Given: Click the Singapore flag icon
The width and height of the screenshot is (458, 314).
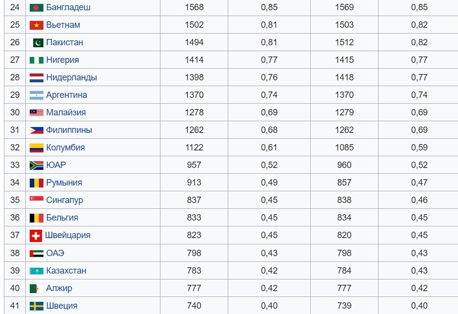Looking at the screenshot, I should pyautogui.click(x=37, y=200).
